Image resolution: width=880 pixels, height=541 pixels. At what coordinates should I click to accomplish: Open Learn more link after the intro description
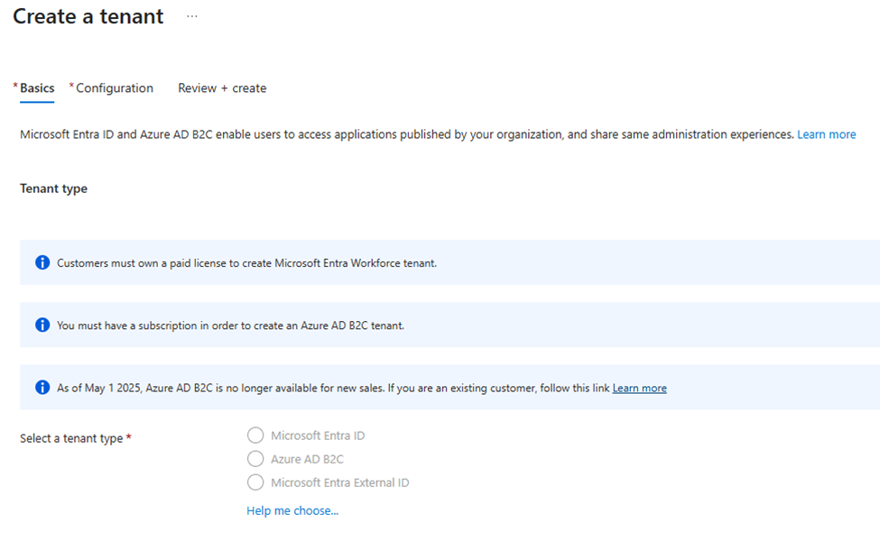tap(826, 134)
